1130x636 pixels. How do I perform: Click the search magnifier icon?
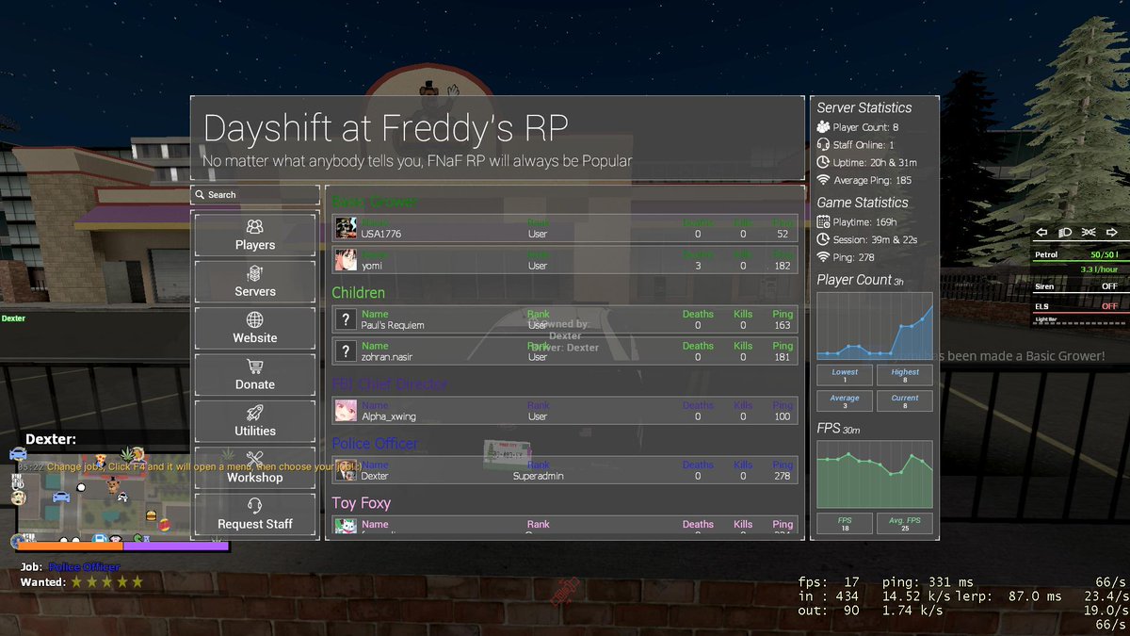pyautogui.click(x=200, y=195)
